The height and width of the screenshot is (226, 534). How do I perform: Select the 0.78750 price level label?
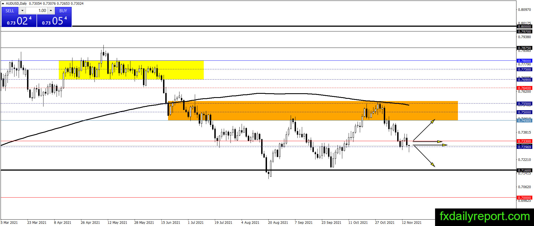[524, 48]
